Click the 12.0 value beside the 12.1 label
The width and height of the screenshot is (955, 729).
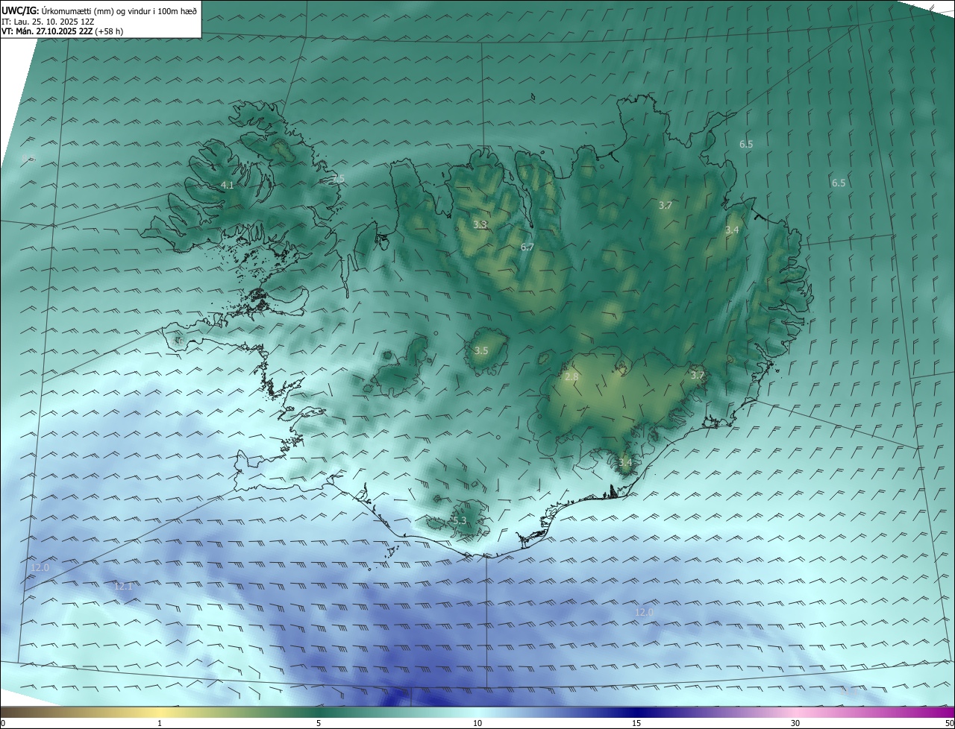coord(40,568)
